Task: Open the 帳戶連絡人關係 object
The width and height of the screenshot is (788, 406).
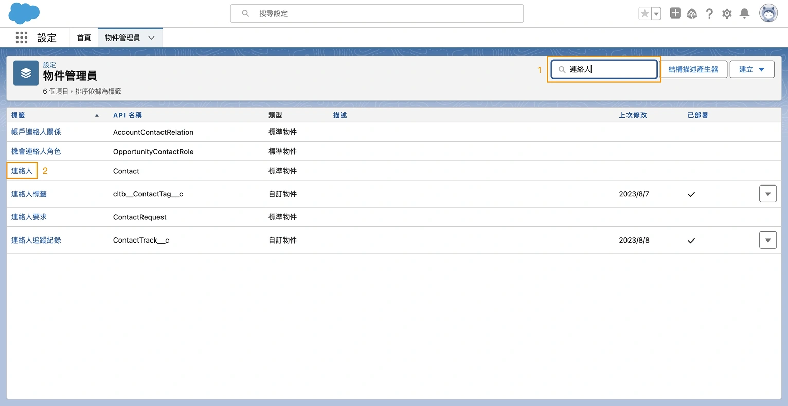Action: point(35,132)
